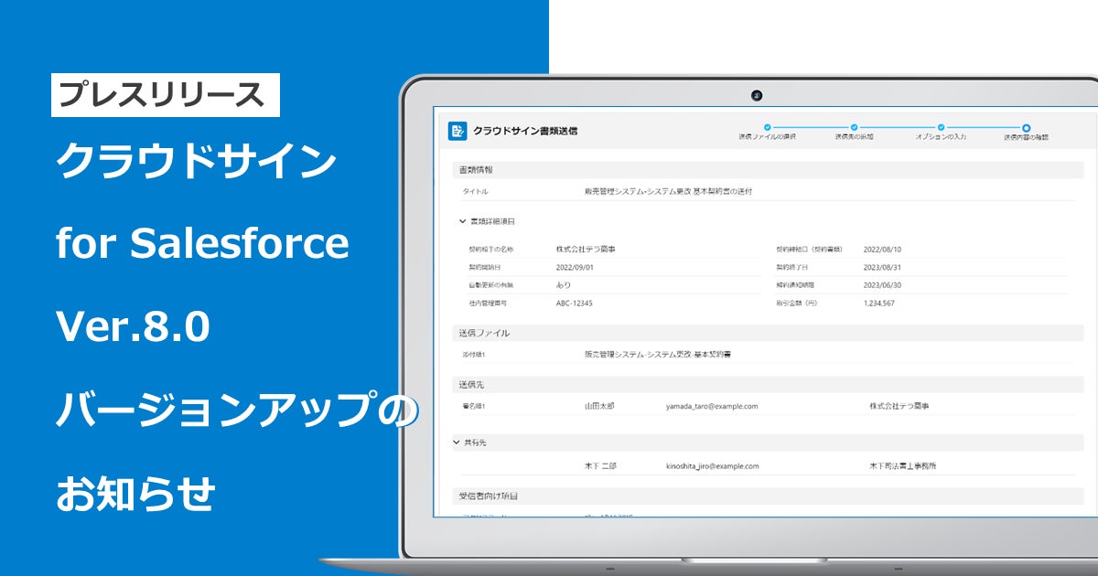
Task: Click the クラウドサイン書類送信 header title
Action: [525, 131]
